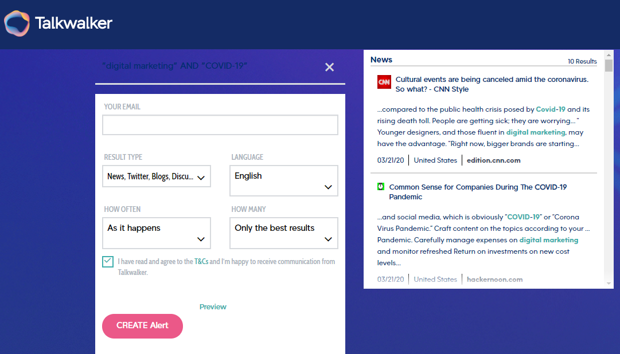The width and height of the screenshot is (620, 354).
Task: Click the CNN logo icon in news results
Action: pyautogui.click(x=384, y=82)
